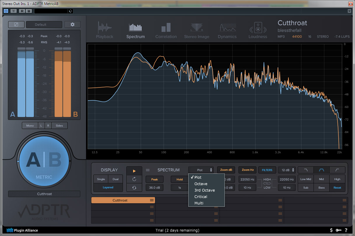Open the host preset diamond icon
Viewport: 355px width, 236px height.
pos(70,11)
